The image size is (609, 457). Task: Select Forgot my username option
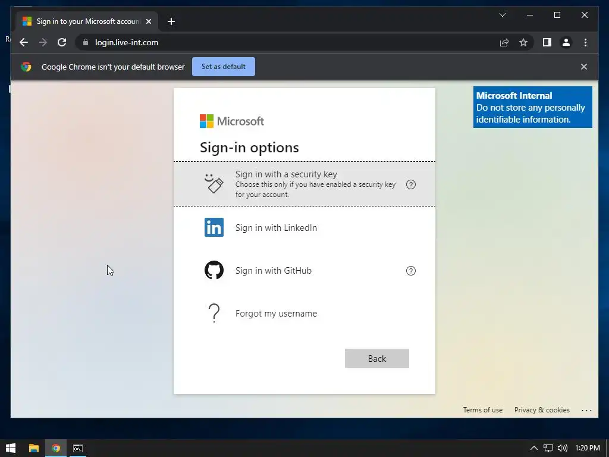(x=304, y=313)
